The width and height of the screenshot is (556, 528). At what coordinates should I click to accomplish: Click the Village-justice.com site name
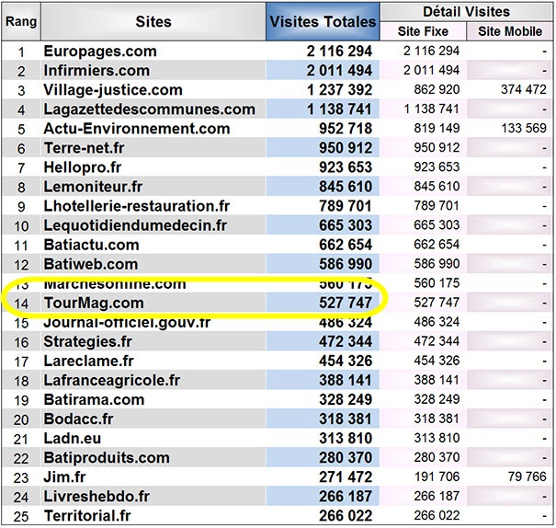pyautogui.click(x=113, y=90)
